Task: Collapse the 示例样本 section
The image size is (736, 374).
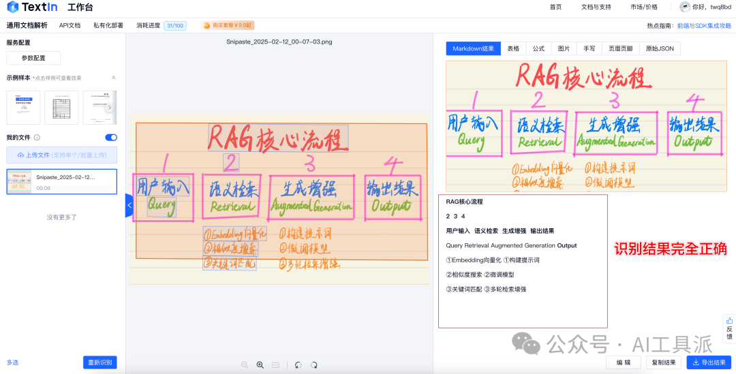Action: [x=113, y=78]
